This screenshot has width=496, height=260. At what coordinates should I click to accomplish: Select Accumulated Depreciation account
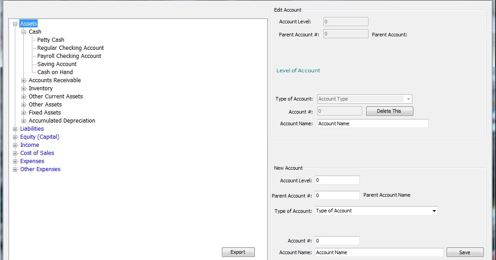tap(62, 120)
